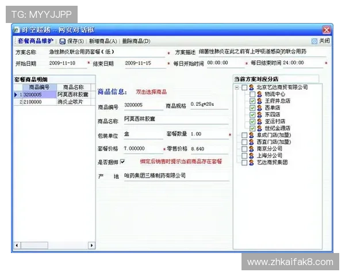Click 套餐商品维护 title label in toolbar
345x276 pixels.
pyautogui.click(x=36, y=41)
